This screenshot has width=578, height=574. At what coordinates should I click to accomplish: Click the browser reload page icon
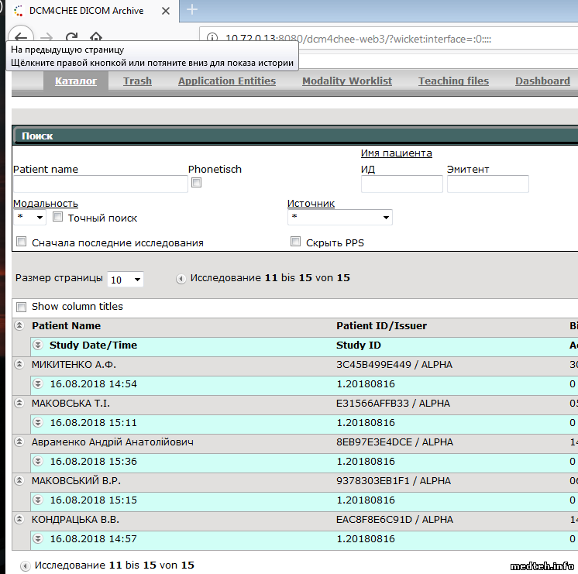[71, 36]
